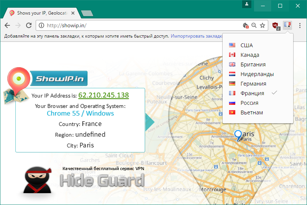Viewport: 307px width, 205px height.
Task: Click the City: Paris line
Action: [x=80, y=145]
